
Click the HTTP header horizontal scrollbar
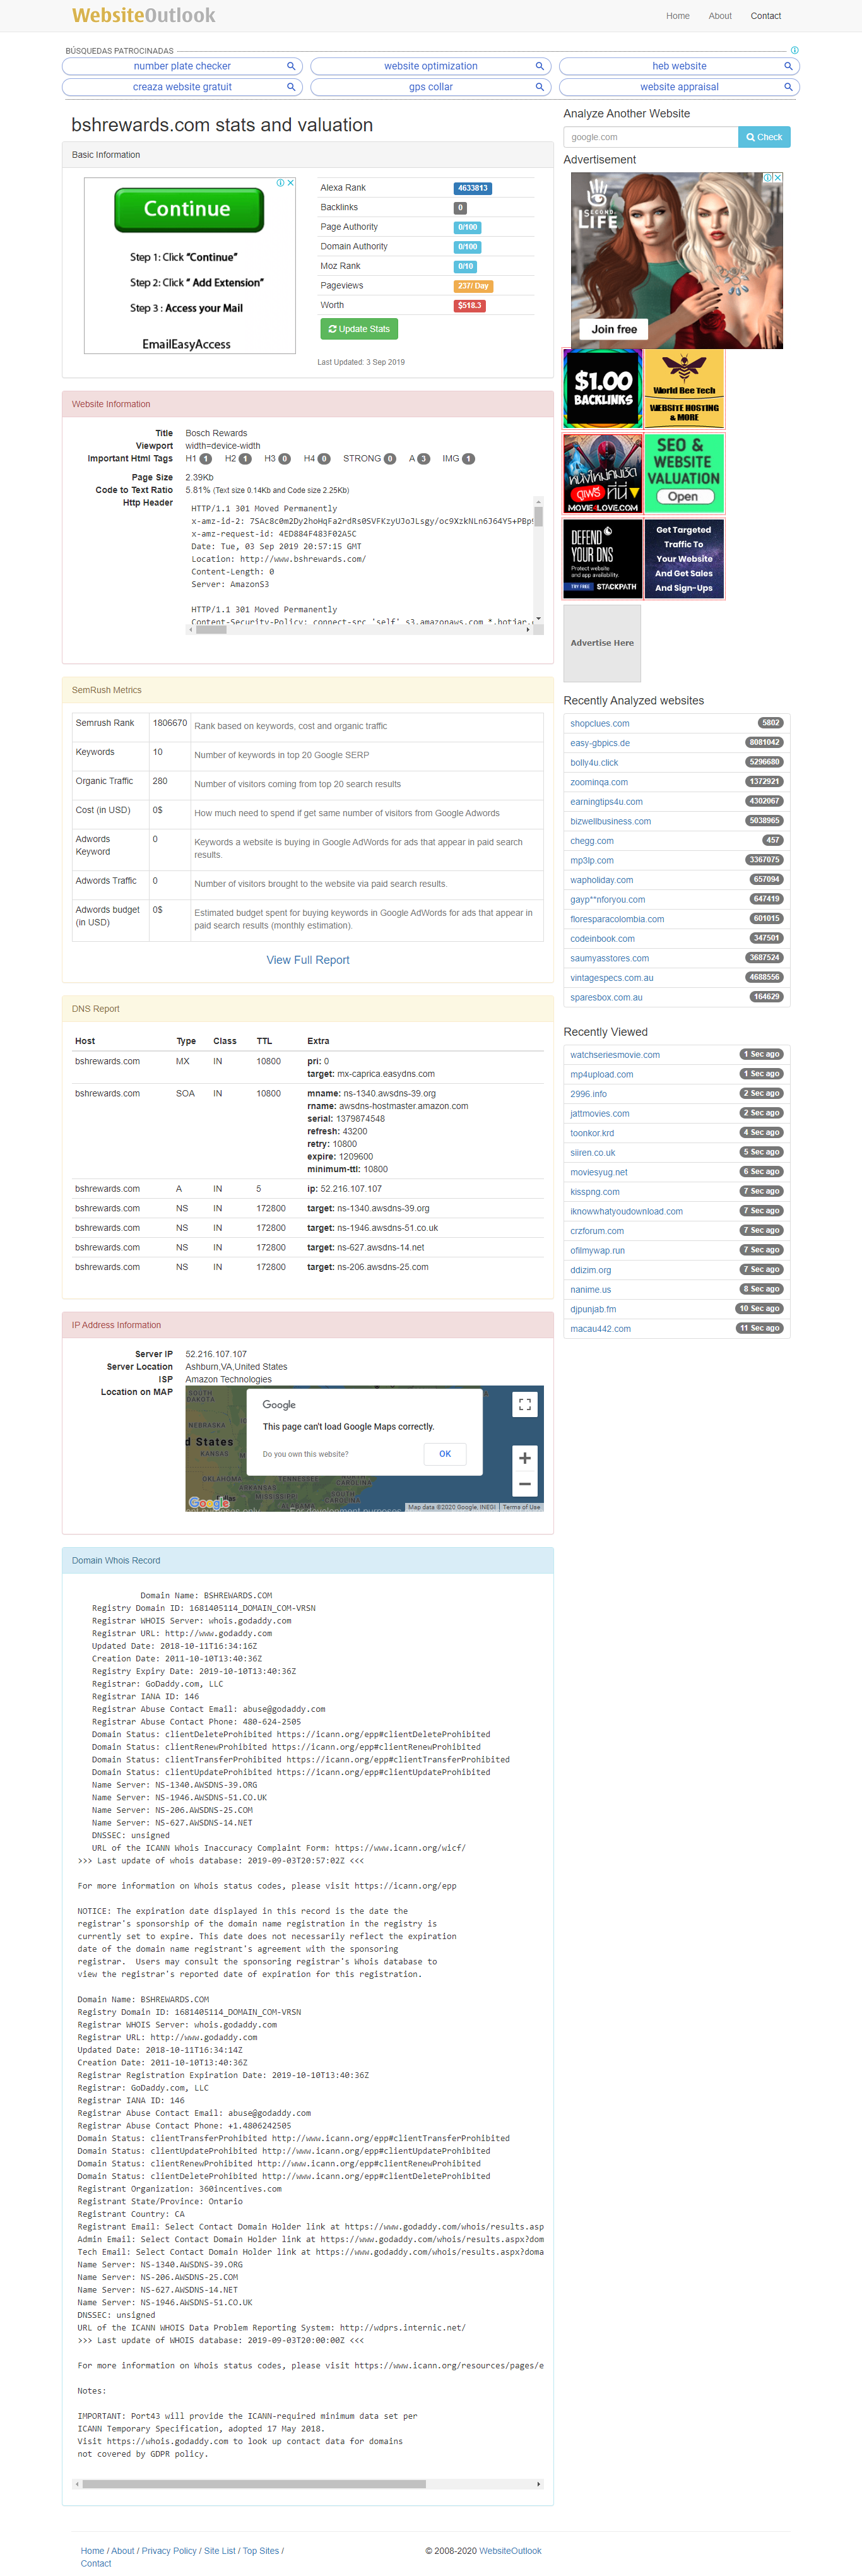point(360,629)
